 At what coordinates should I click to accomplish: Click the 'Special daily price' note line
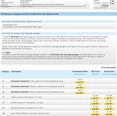point(9,25)
